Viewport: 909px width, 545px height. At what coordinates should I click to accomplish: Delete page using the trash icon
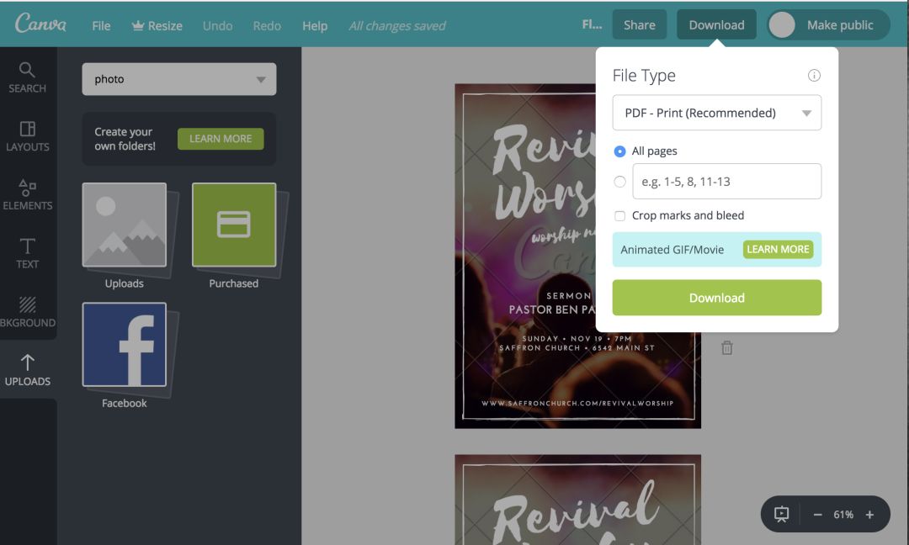(726, 347)
